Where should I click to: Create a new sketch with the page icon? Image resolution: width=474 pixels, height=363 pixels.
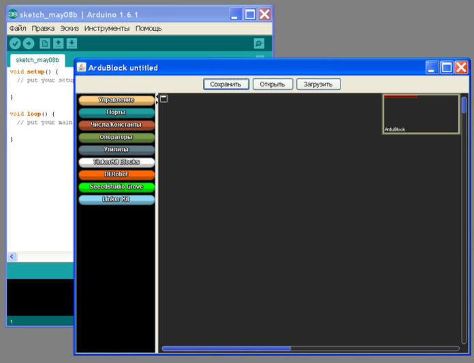click(x=45, y=44)
